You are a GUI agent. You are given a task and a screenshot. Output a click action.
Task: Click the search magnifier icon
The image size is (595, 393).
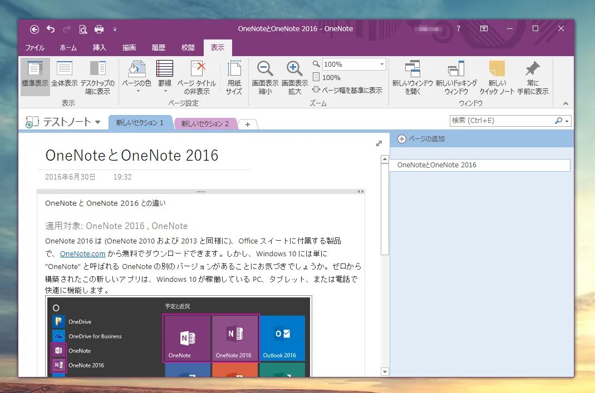pos(558,121)
